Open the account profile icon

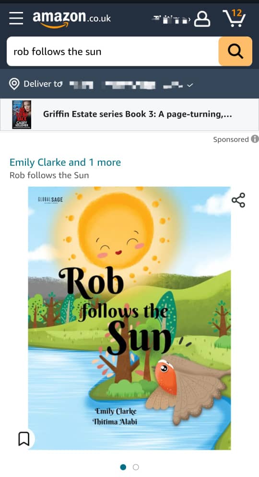coord(202,19)
